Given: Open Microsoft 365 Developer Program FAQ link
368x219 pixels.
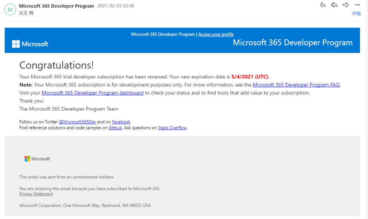Looking at the screenshot, I should [296, 85].
